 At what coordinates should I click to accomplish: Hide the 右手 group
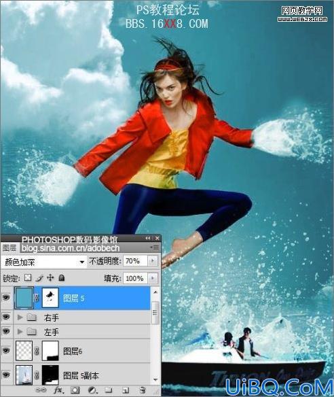(x=6, y=317)
